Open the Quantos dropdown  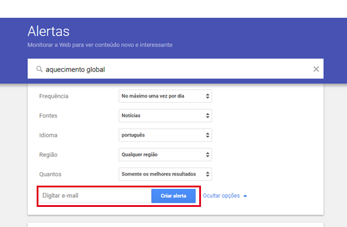pos(166,174)
